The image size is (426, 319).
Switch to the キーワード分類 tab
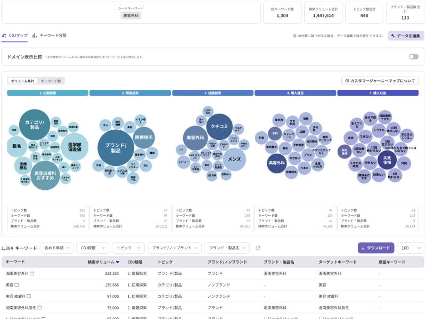tap(49, 35)
